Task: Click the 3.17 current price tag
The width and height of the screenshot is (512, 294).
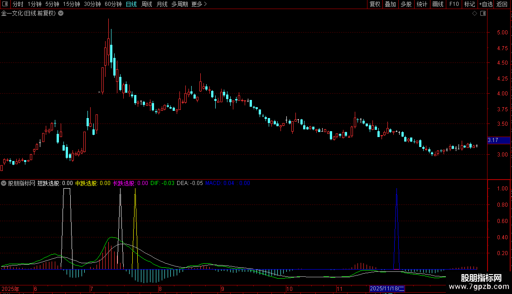Action: tap(498, 141)
